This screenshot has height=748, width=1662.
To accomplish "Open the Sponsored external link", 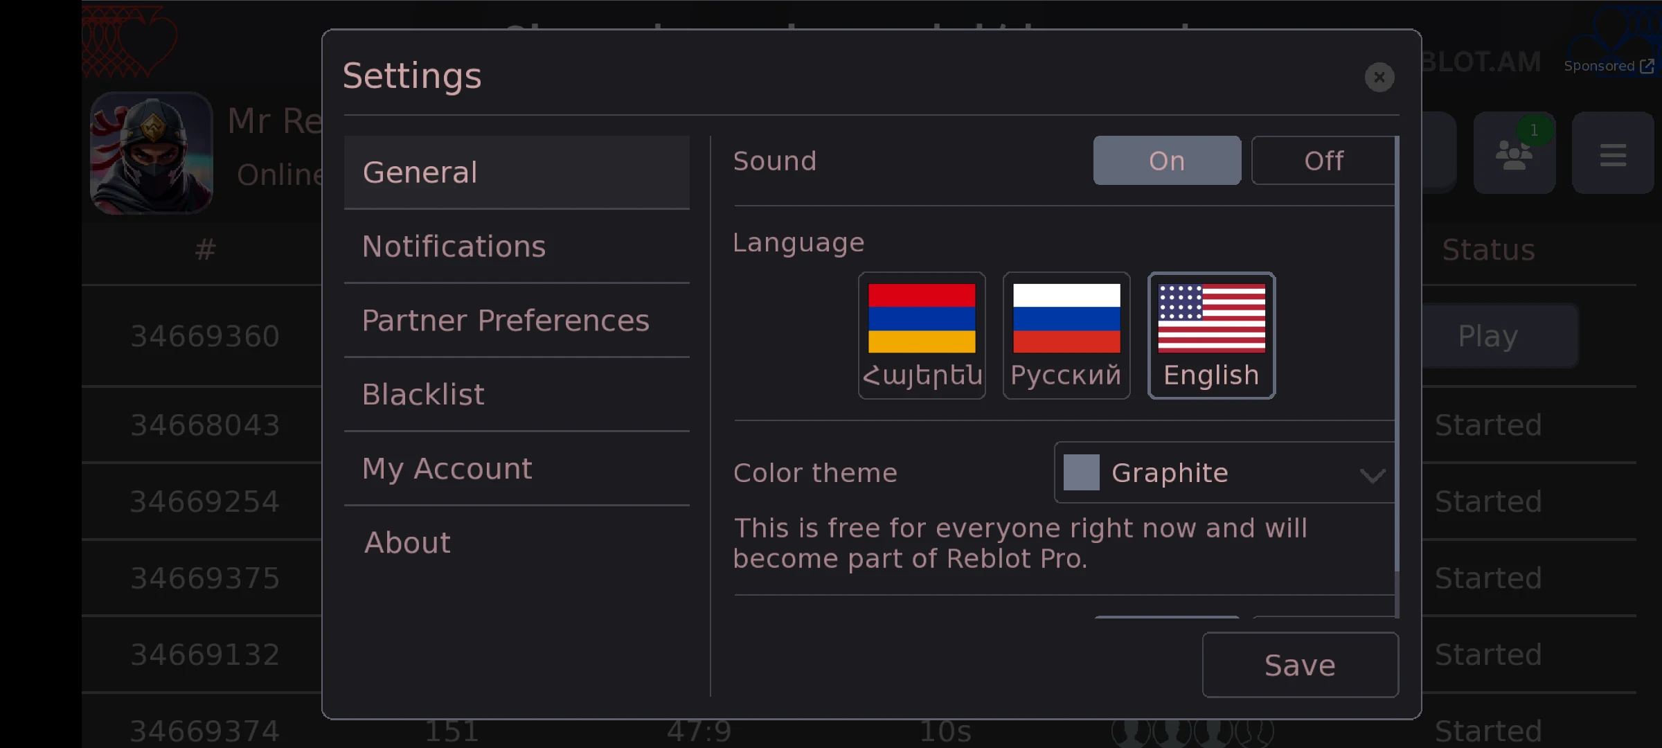I will (x=1609, y=66).
